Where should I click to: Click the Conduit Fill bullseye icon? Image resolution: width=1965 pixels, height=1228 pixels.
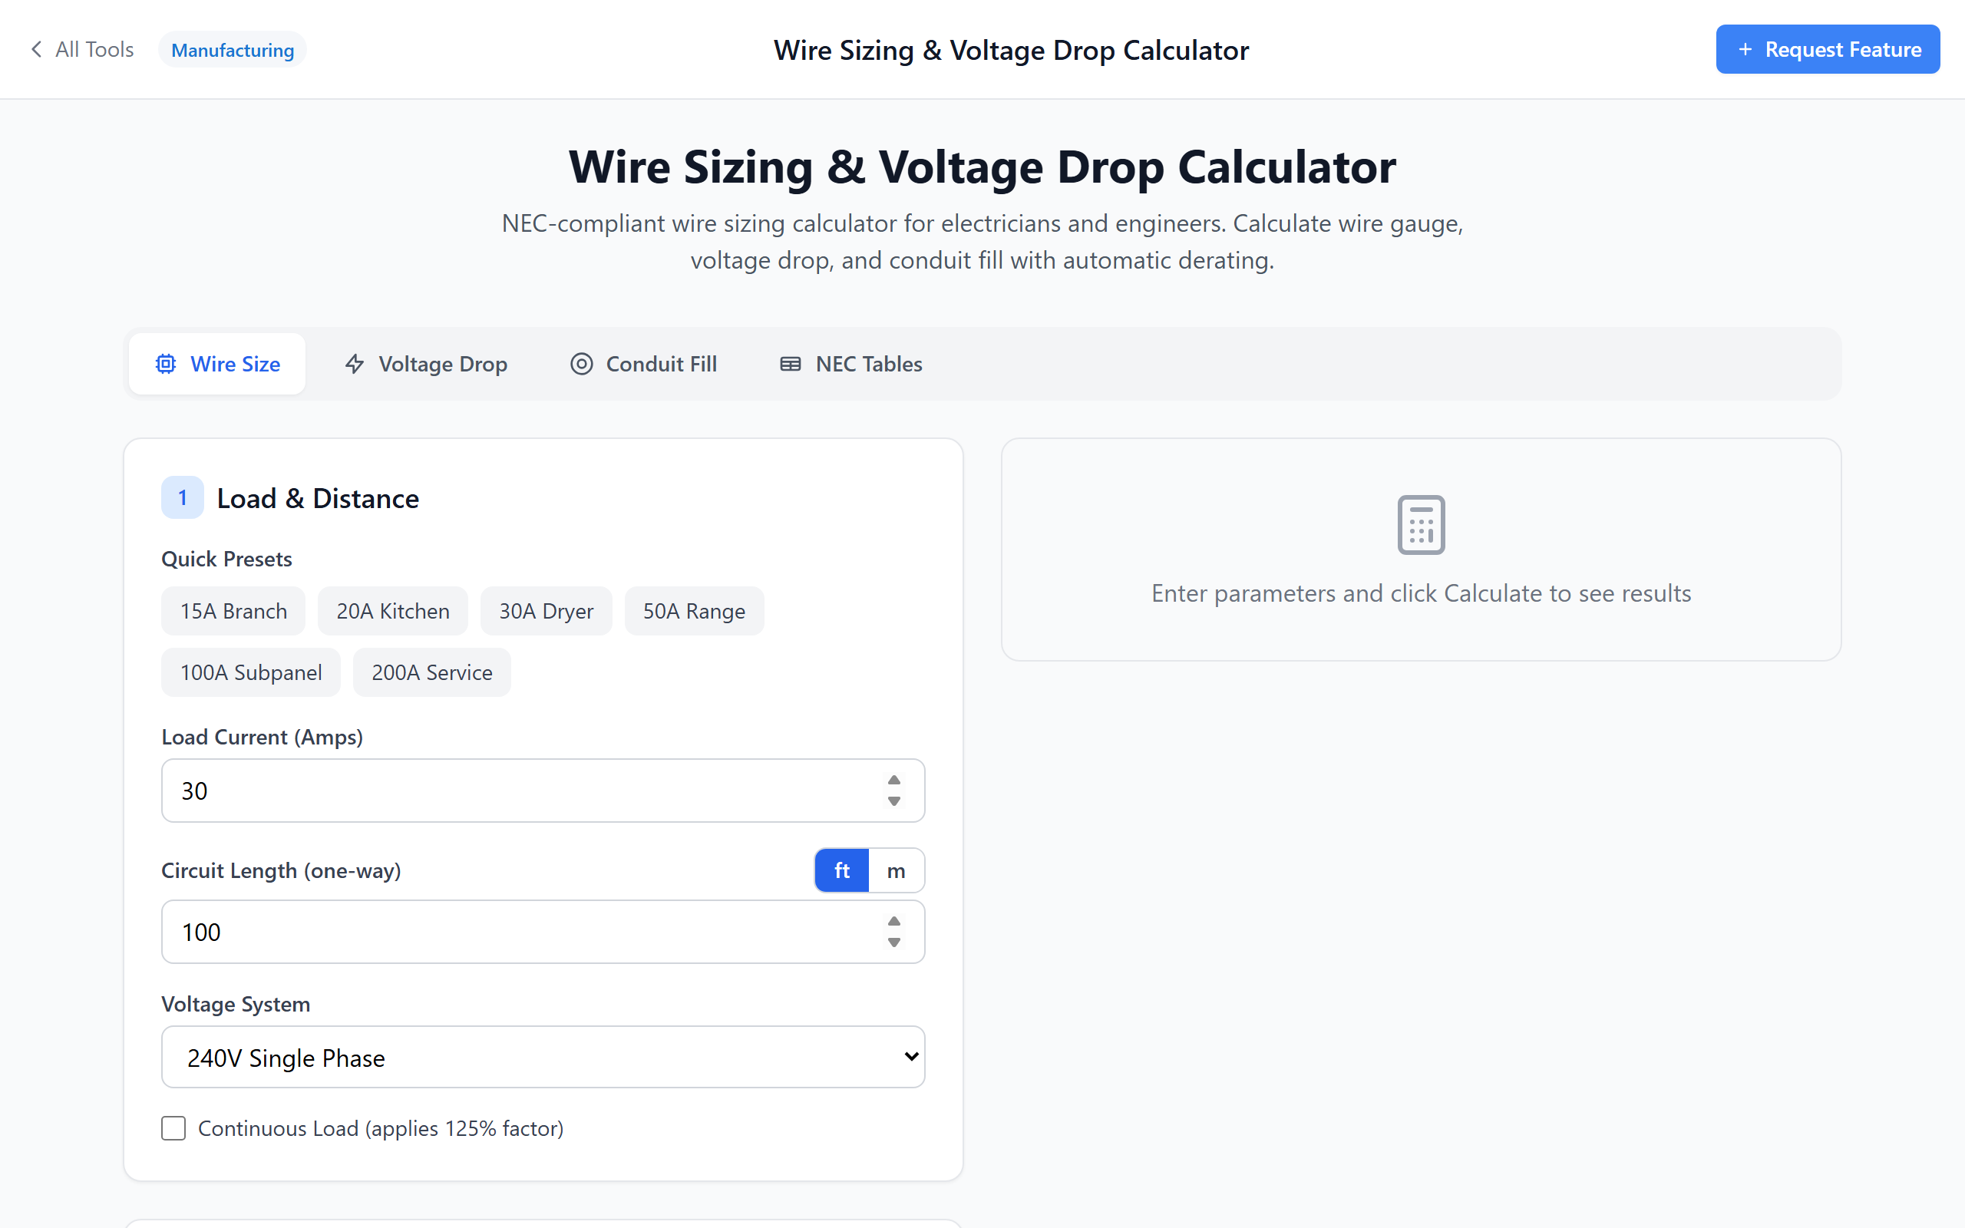coord(580,364)
